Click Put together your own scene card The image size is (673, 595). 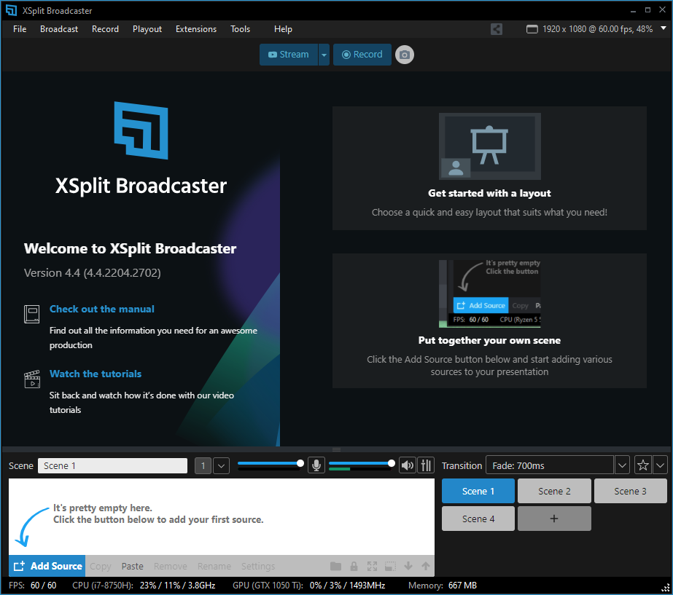pyautogui.click(x=490, y=320)
